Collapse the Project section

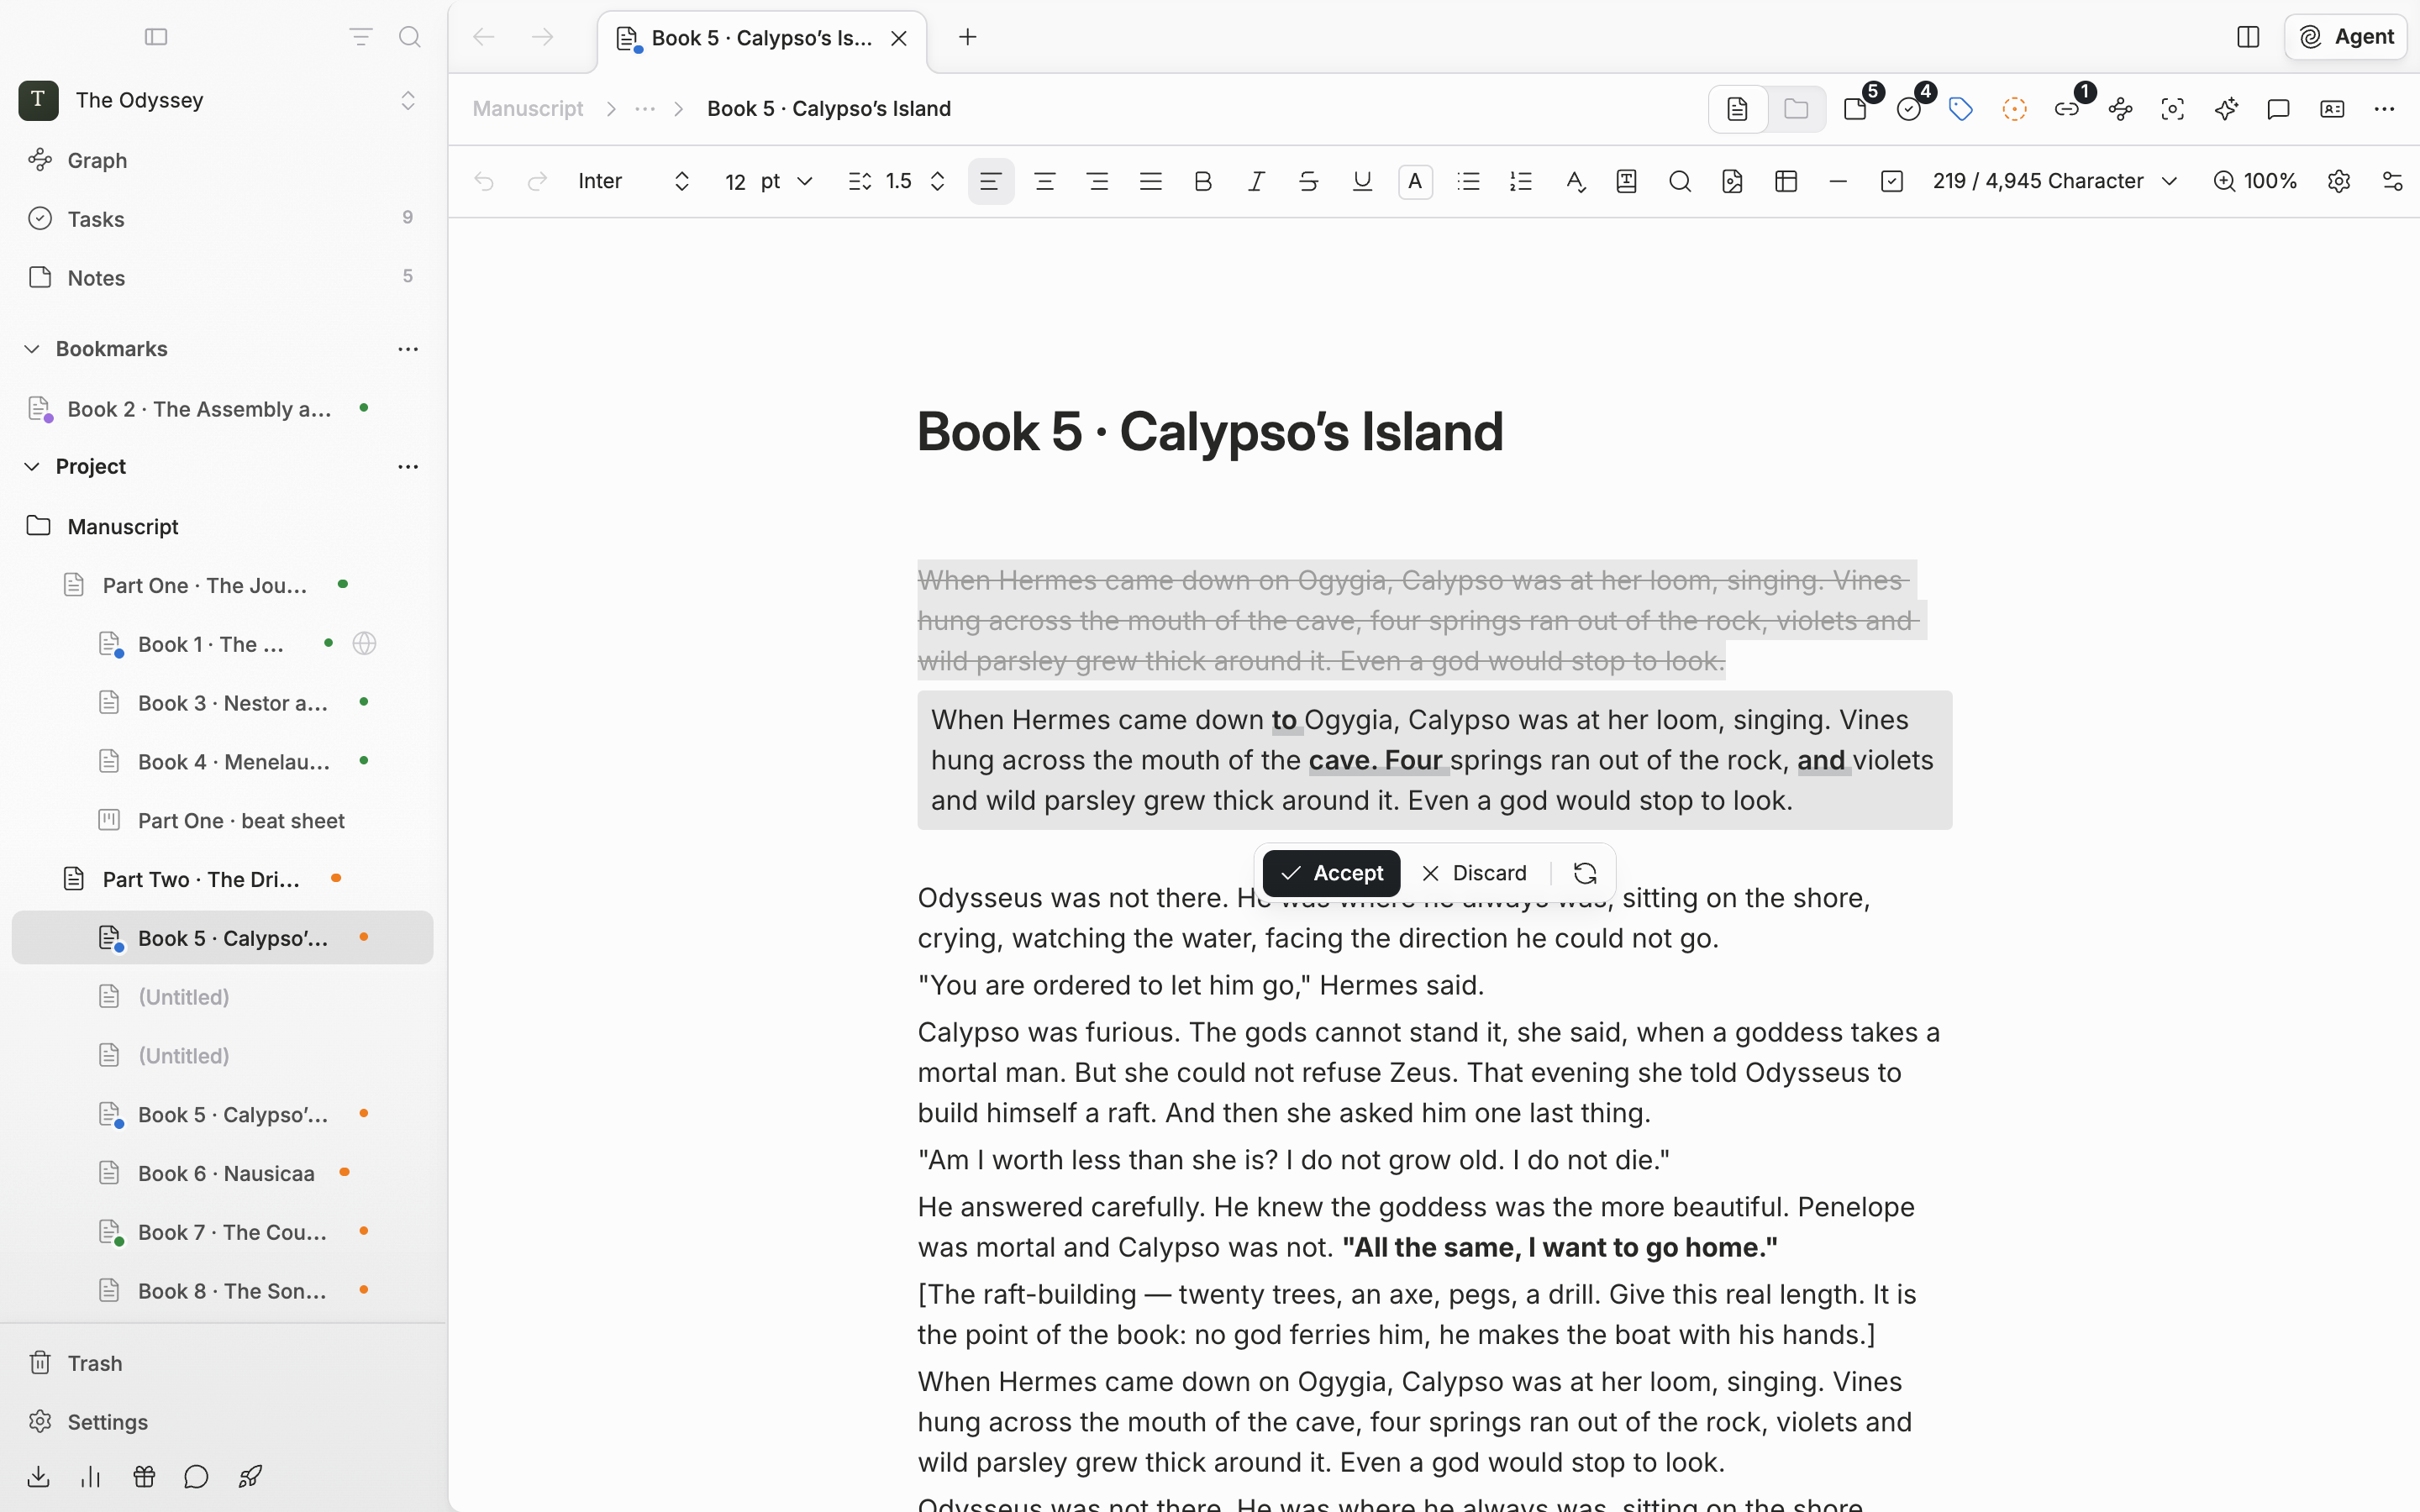click(x=32, y=467)
